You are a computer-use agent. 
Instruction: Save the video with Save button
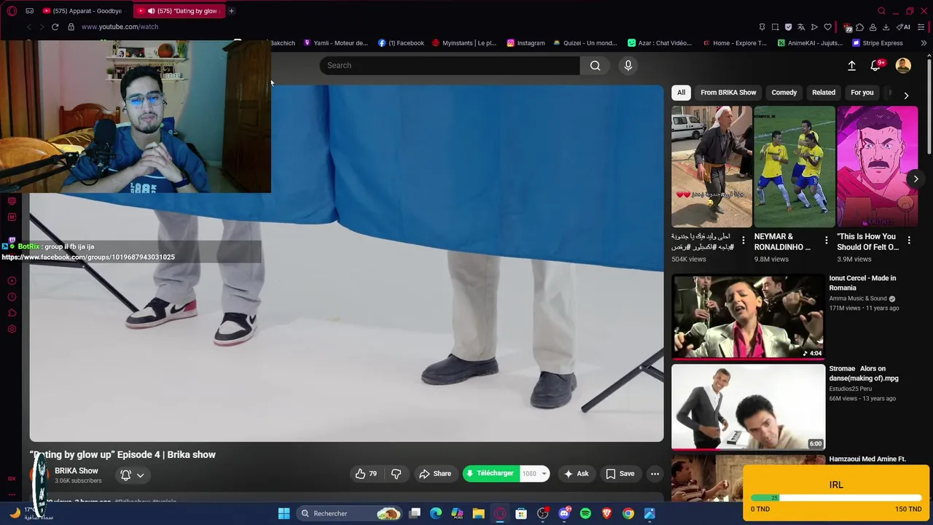click(620, 474)
